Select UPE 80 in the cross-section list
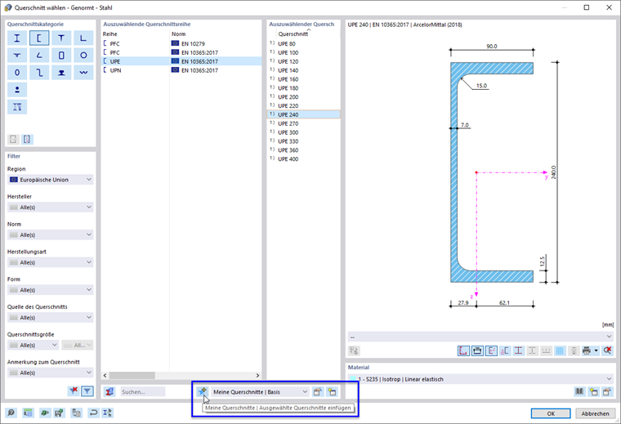Screen dimensions: 621x424 click(303, 43)
